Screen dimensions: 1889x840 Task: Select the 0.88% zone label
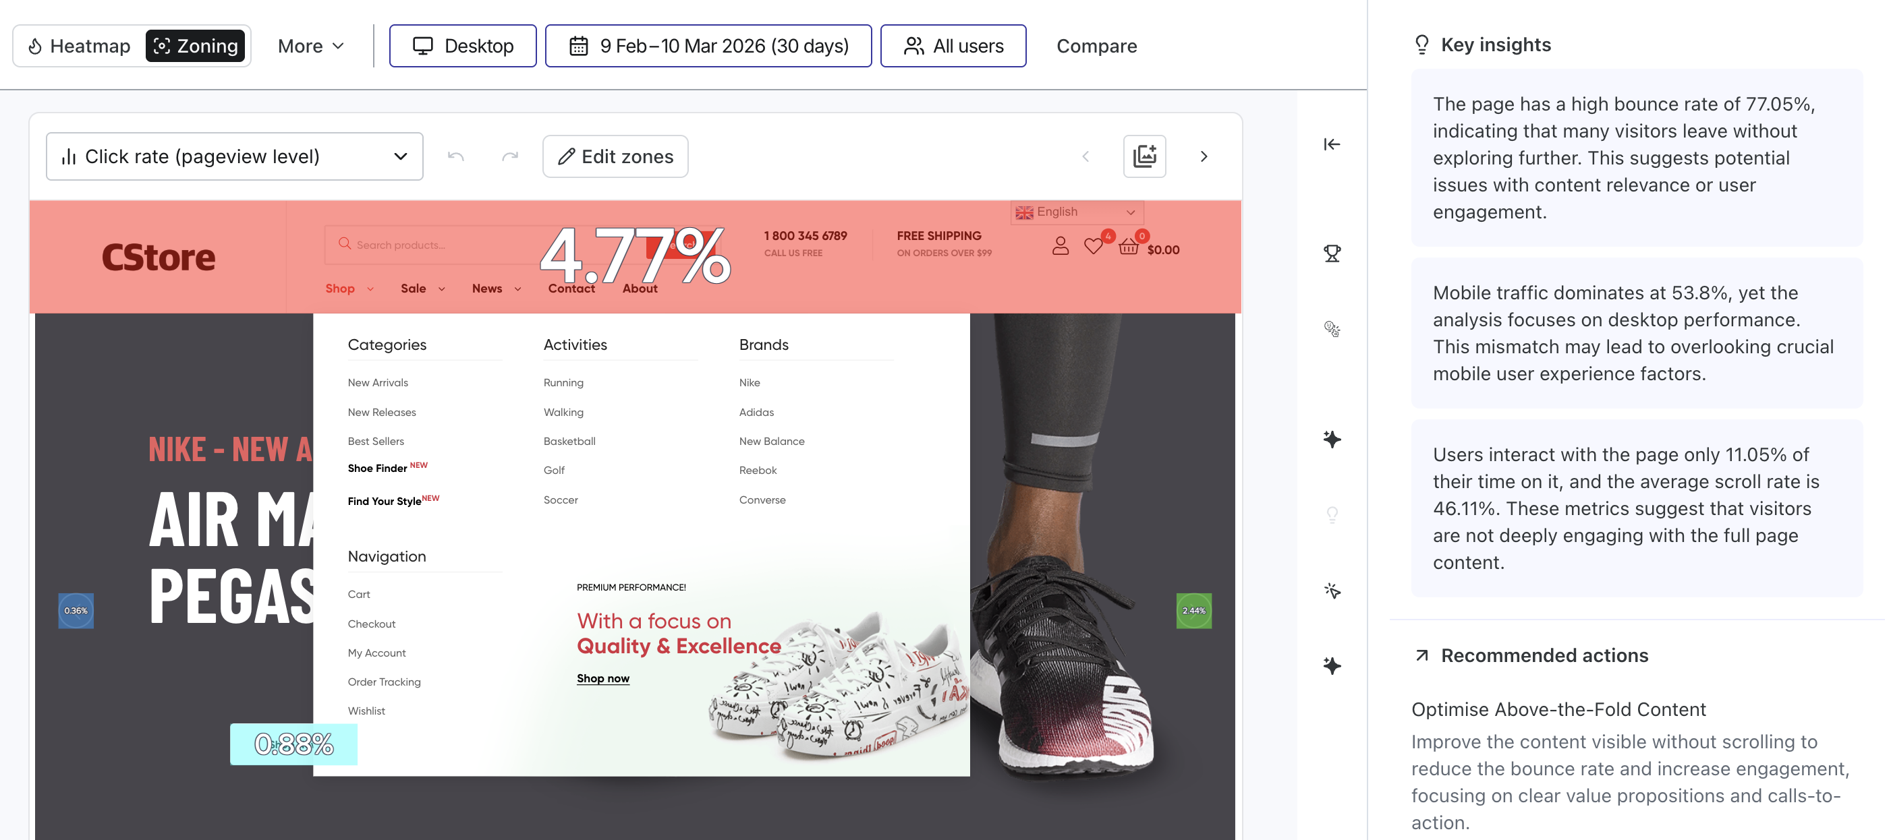293,744
